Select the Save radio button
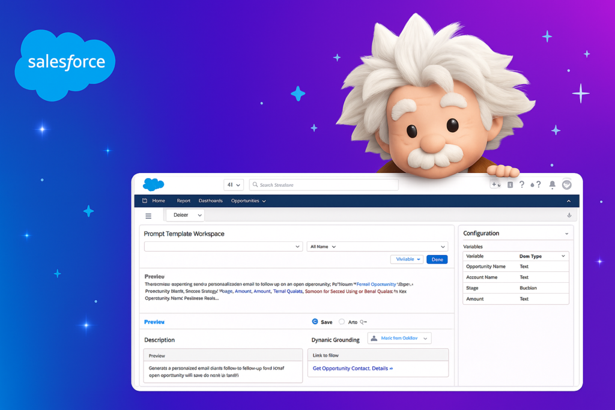 click(315, 322)
